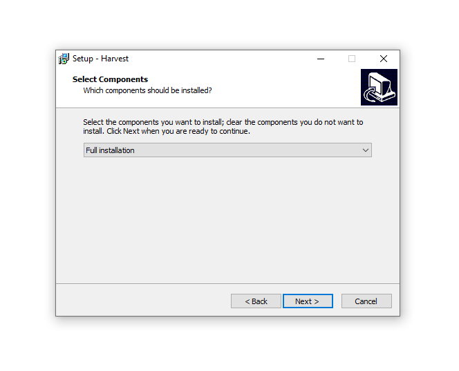The height and width of the screenshot is (371, 459).
Task: Click the empty footer area beside Back
Action: 144,301
